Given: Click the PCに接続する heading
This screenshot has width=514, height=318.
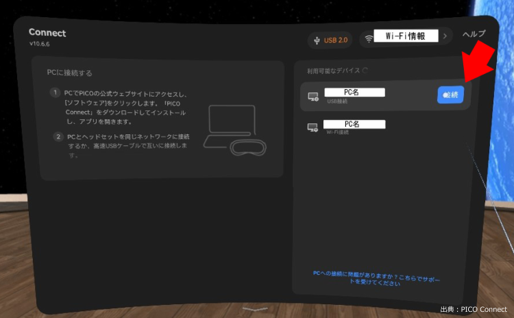Looking at the screenshot, I should (71, 73).
